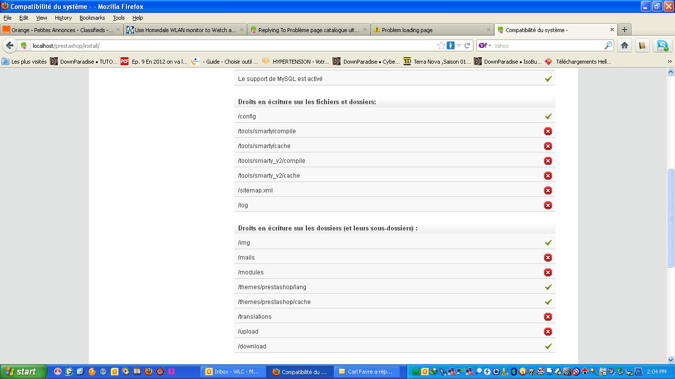The height and width of the screenshot is (379, 675).
Task: Close the Compatibilité du système tab
Action: [x=612, y=30]
